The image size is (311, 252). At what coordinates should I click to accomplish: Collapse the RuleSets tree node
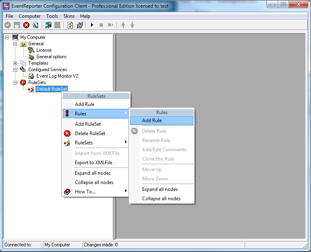15,83
